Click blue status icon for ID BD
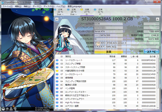 point(57,103)
